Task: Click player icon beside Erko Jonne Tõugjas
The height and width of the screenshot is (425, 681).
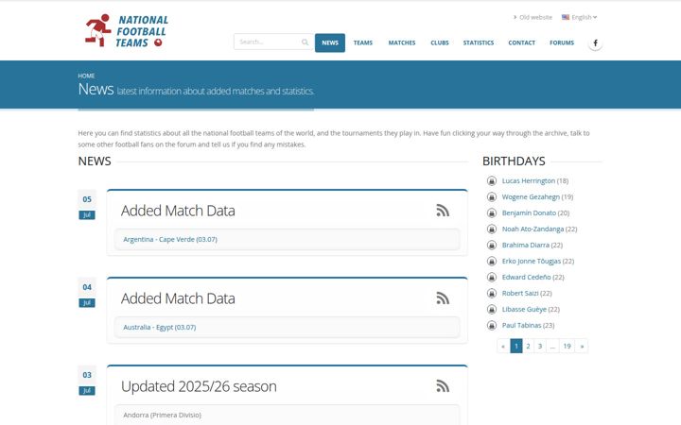Action: pos(492,261)
